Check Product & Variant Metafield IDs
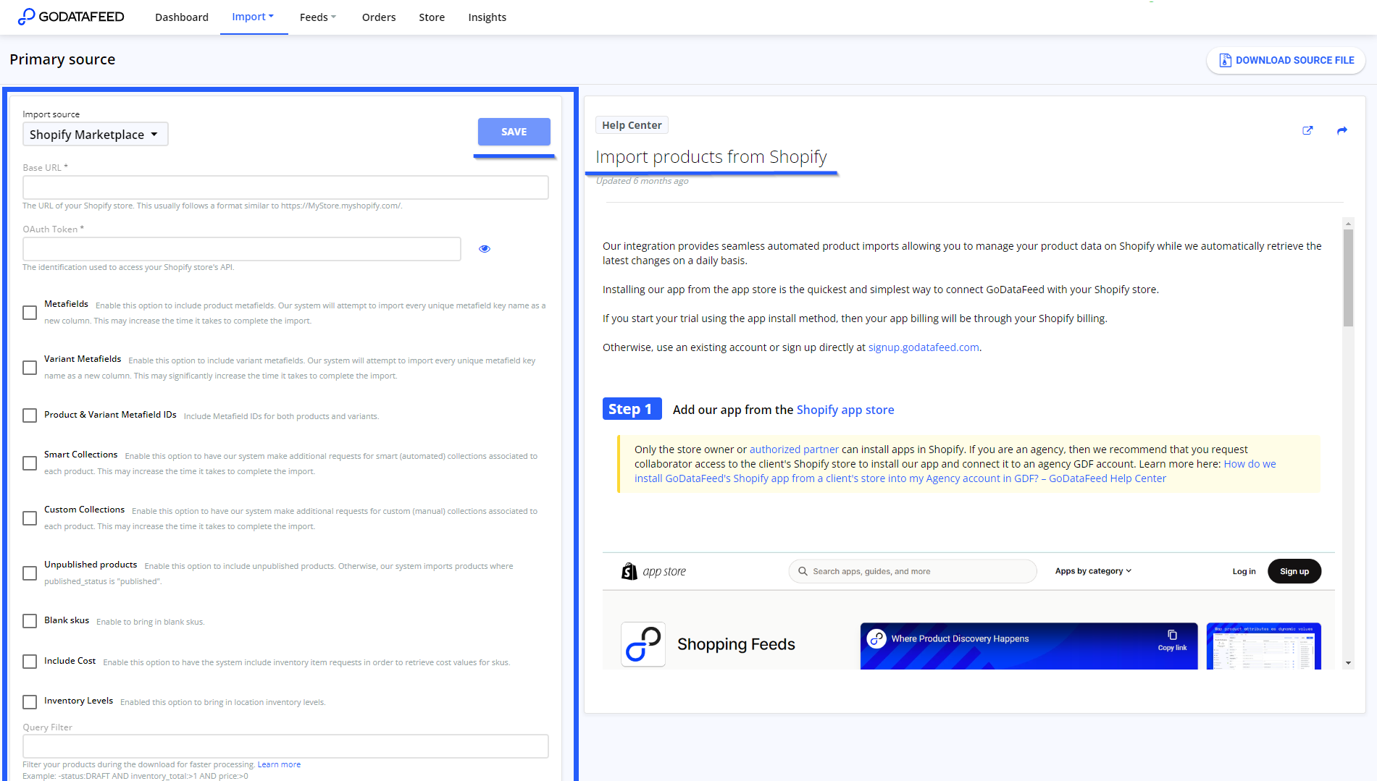This screenshot has height=781, width=1377. click(30, 415)
